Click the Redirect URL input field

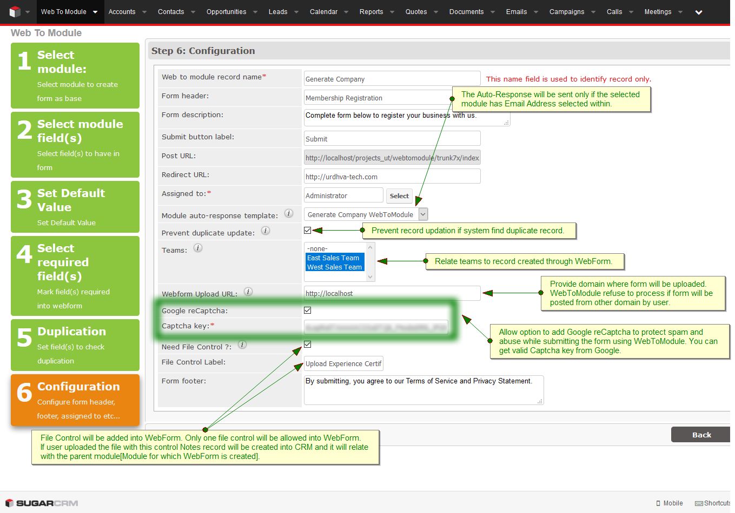tap(392, 176)
